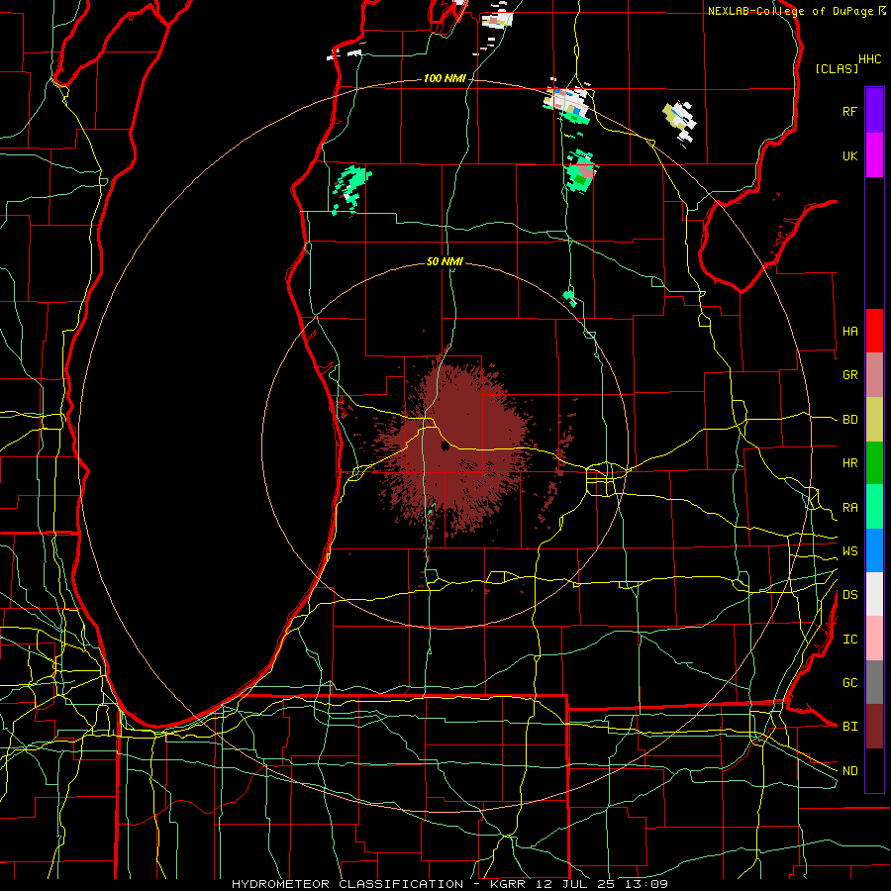
Task: Click the HA legend label
Action: click(849, 331)
